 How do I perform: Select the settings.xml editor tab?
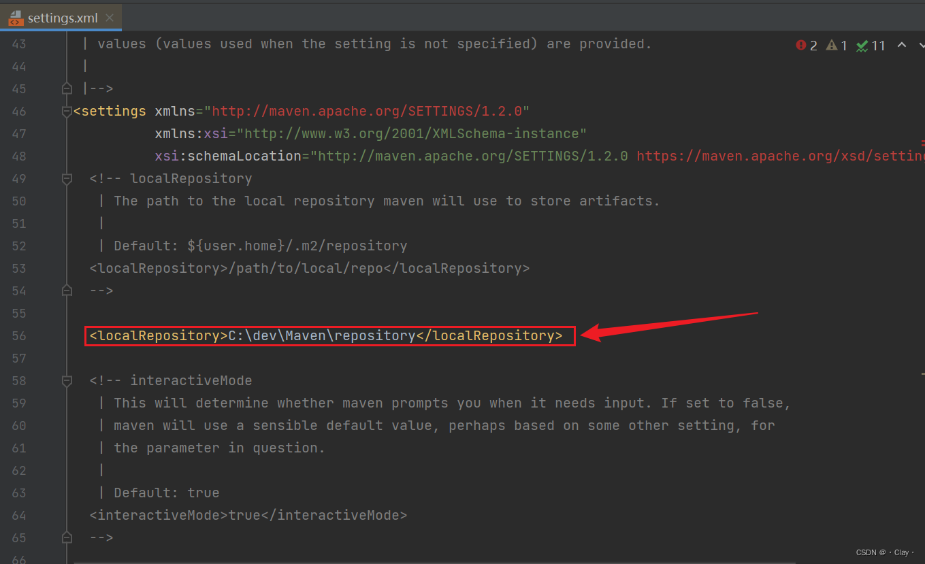61,17
